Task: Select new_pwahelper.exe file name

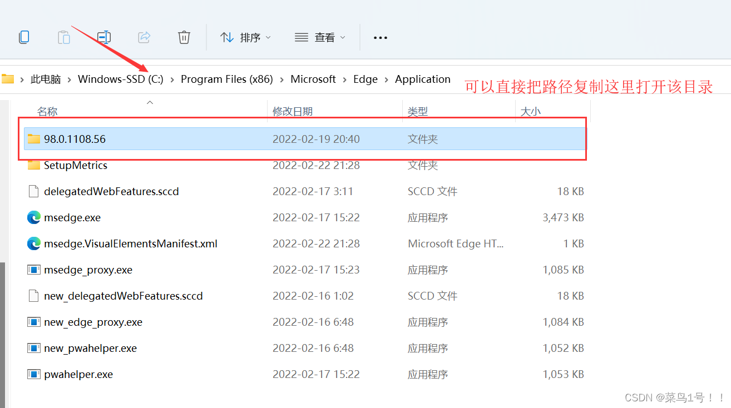Action: point(90,348)
